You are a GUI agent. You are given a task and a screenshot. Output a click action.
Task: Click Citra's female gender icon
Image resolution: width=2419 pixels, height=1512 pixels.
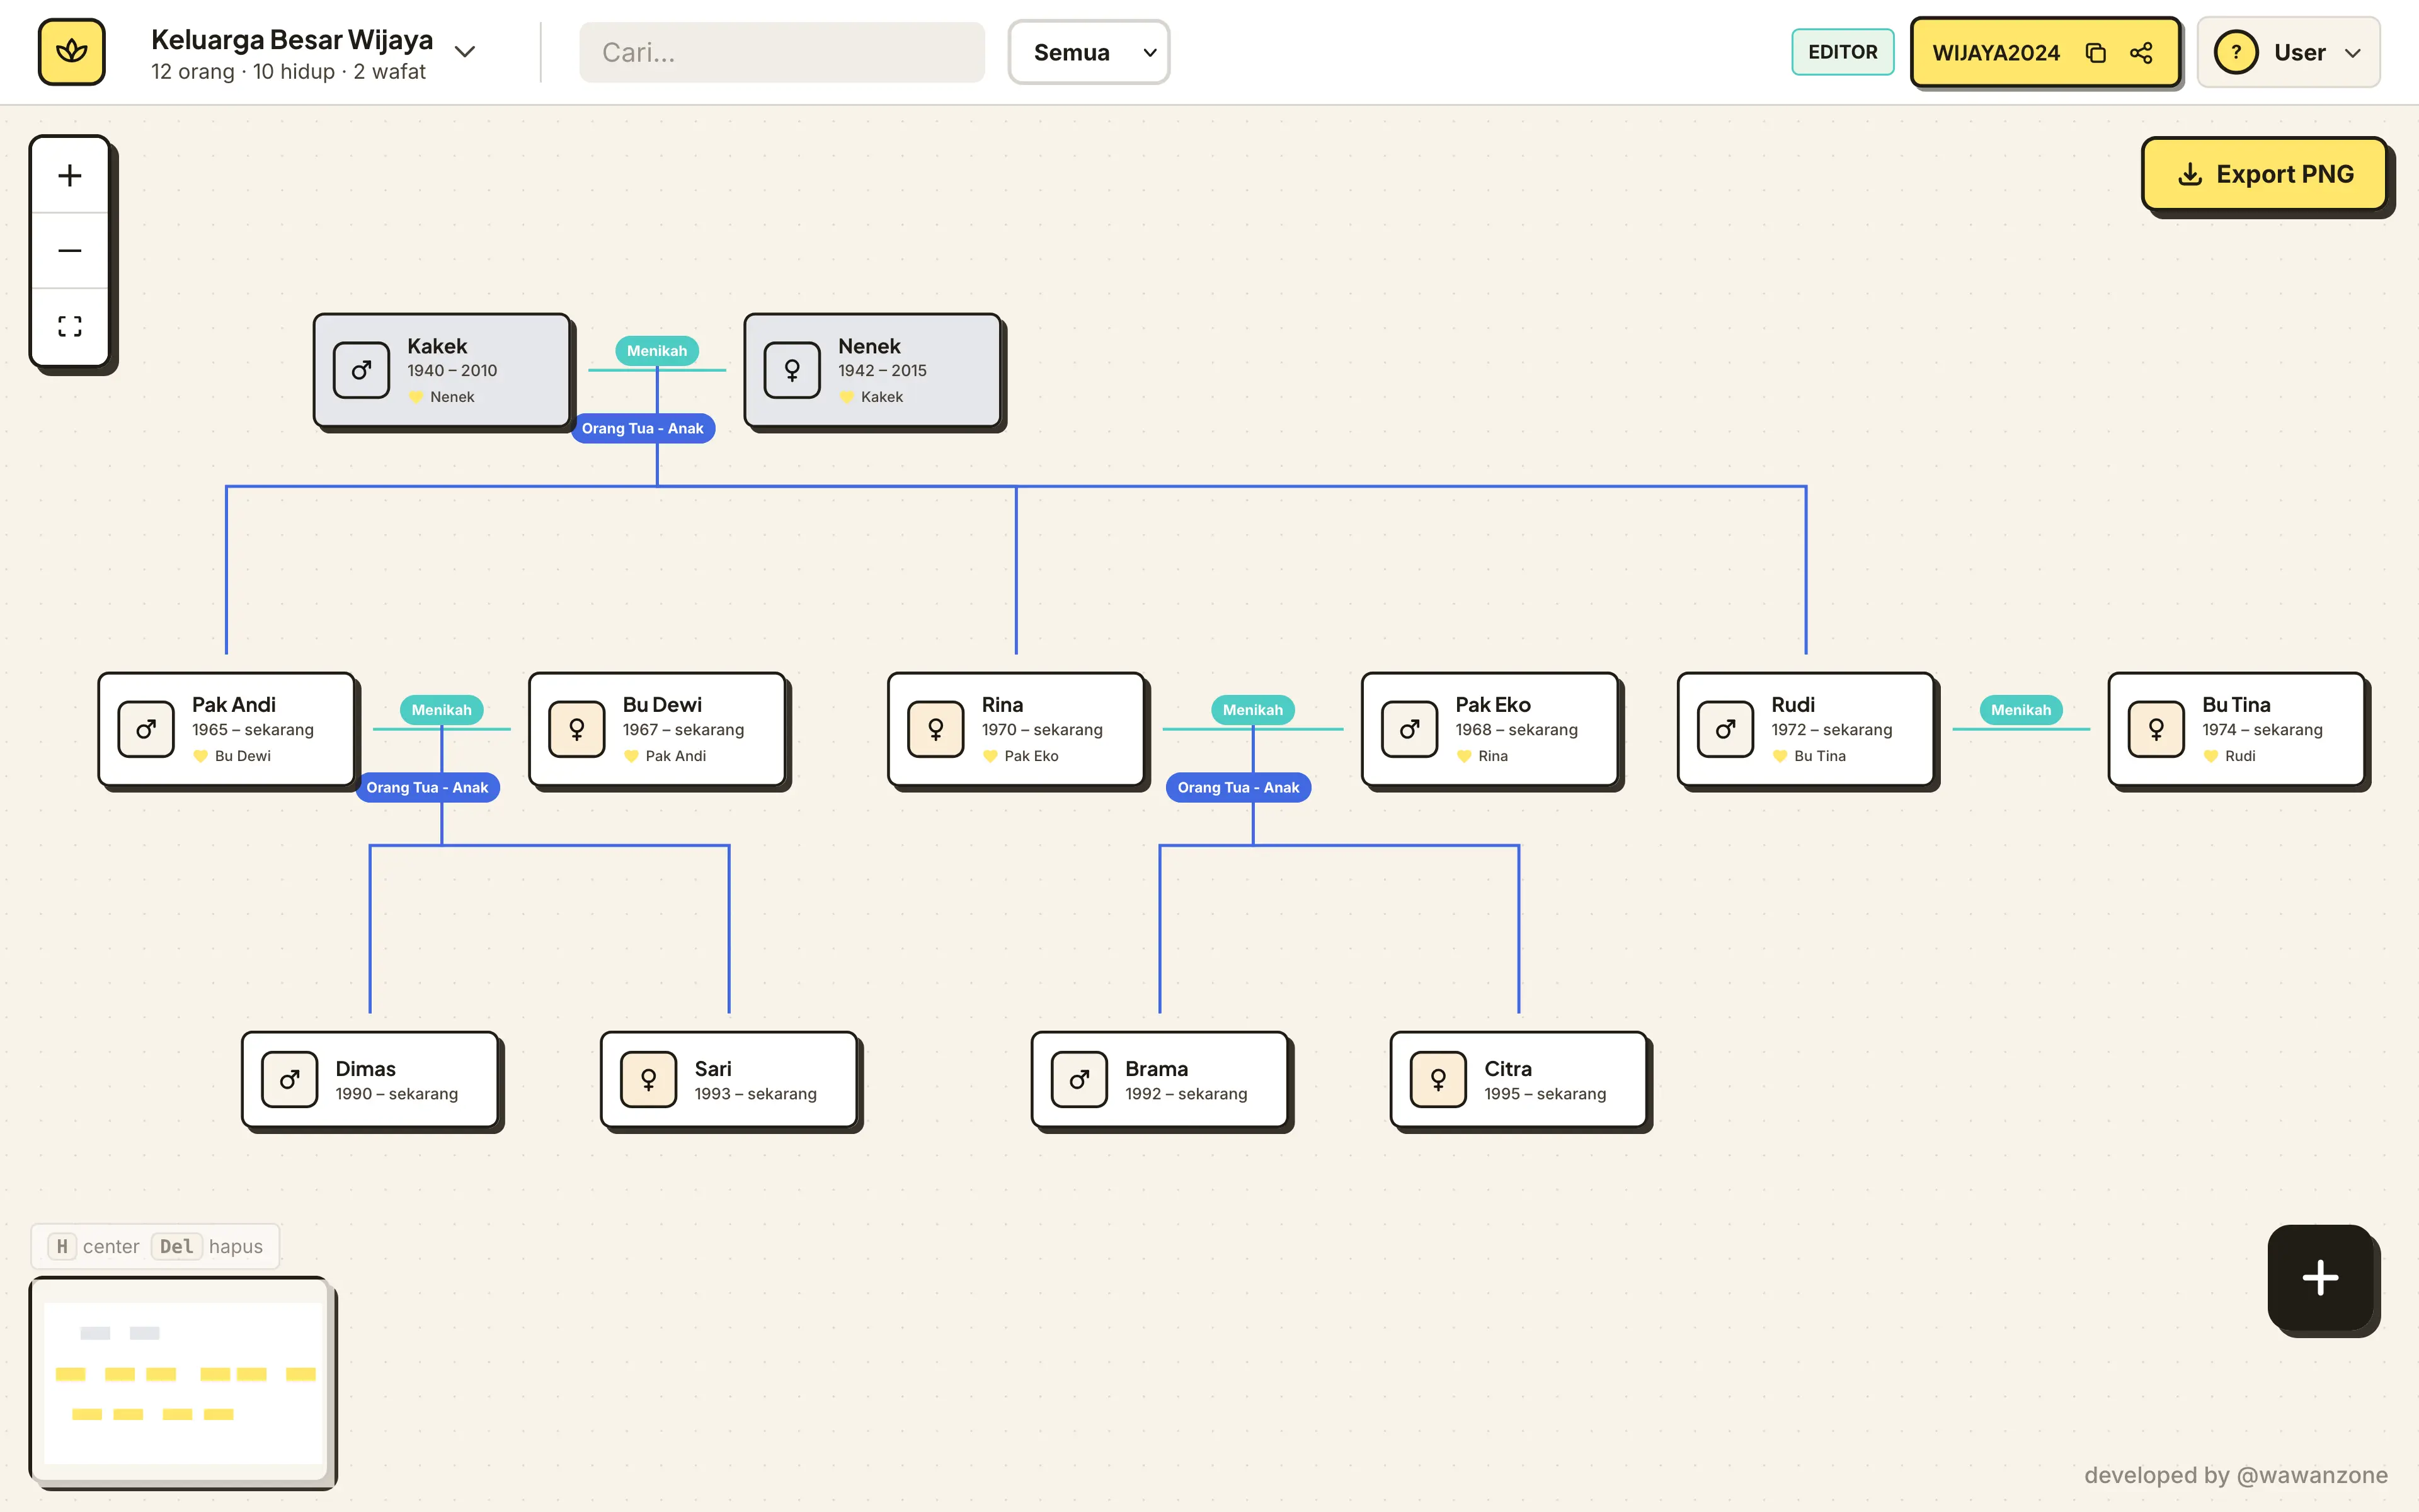(x=1438, y=1079)
